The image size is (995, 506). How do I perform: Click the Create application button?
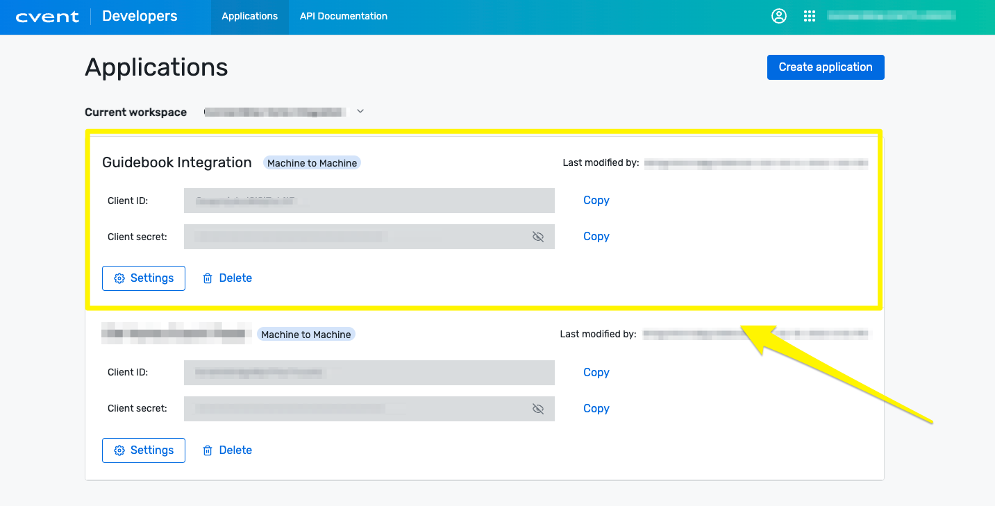pyautogui.click(x=826, y=67)
